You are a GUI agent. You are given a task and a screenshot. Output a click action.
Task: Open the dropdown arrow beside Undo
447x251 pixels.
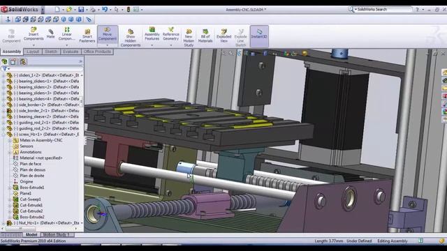click(110, 10)
